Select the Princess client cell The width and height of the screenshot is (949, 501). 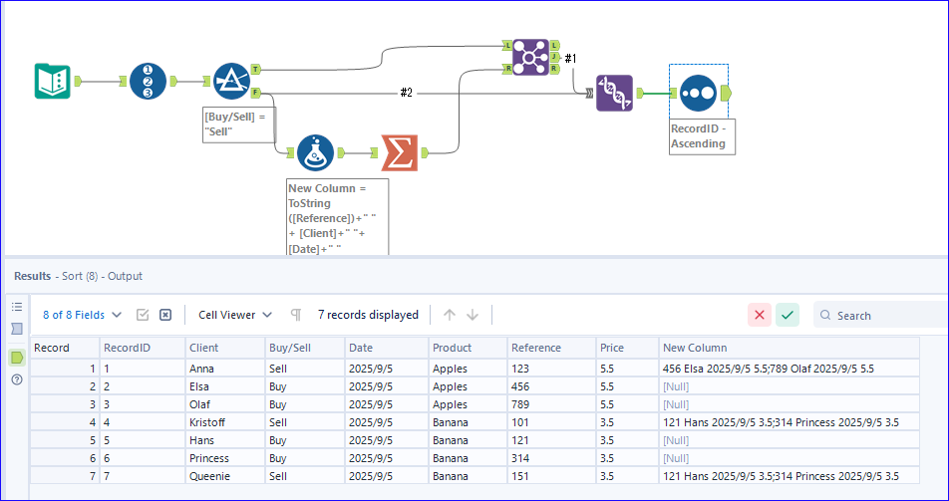pos(225,458)
